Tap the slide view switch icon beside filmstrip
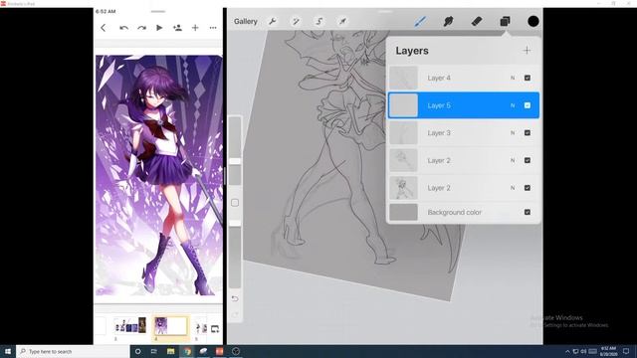This screenshot has width=637, height=358. click(215, 329)
